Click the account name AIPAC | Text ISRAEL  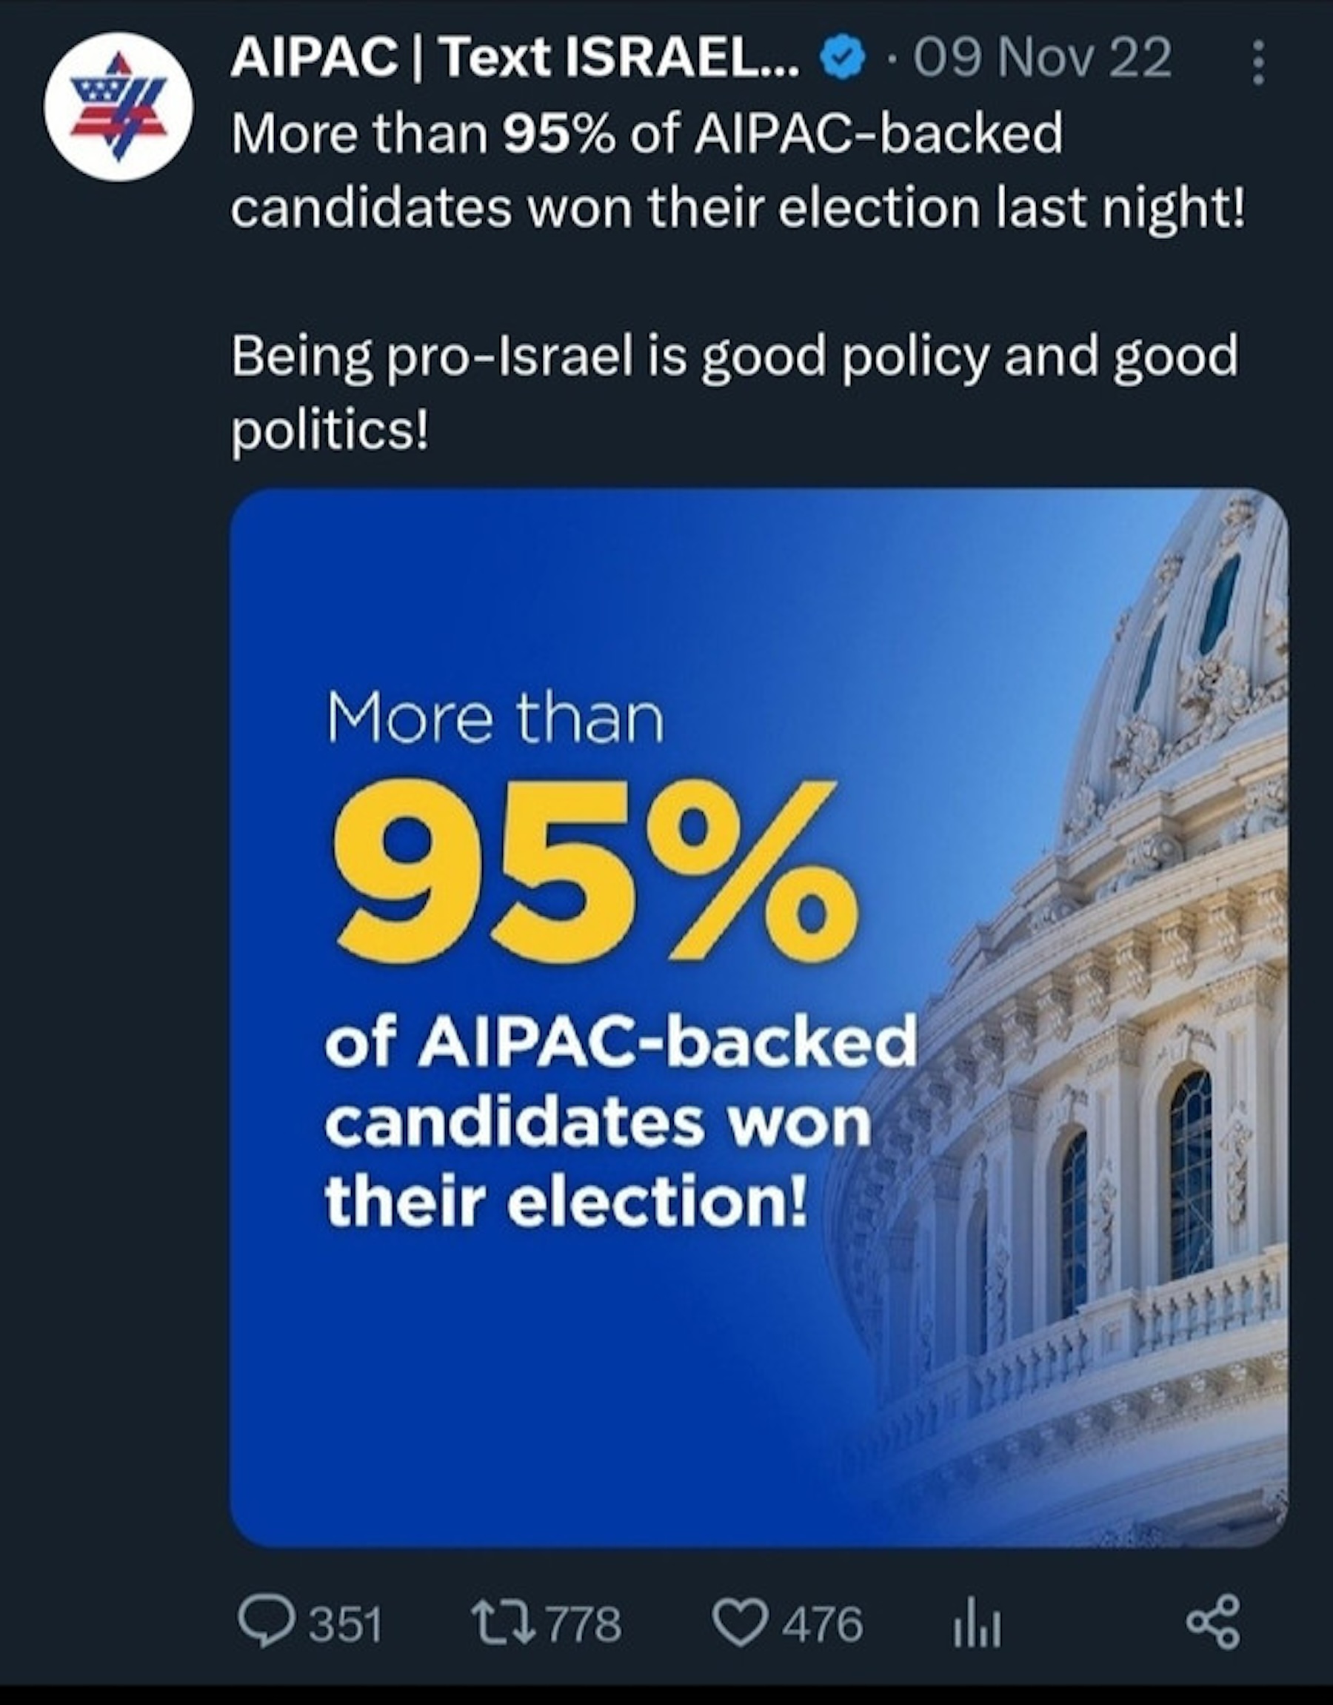[x=515, y=59]
